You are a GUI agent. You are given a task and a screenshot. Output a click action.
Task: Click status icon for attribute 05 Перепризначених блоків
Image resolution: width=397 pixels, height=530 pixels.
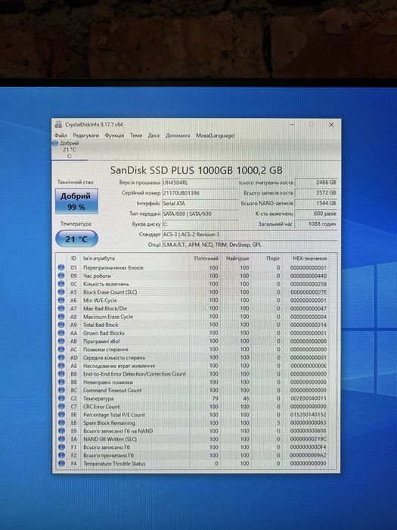pyautogui.click(x=61, y=267)
